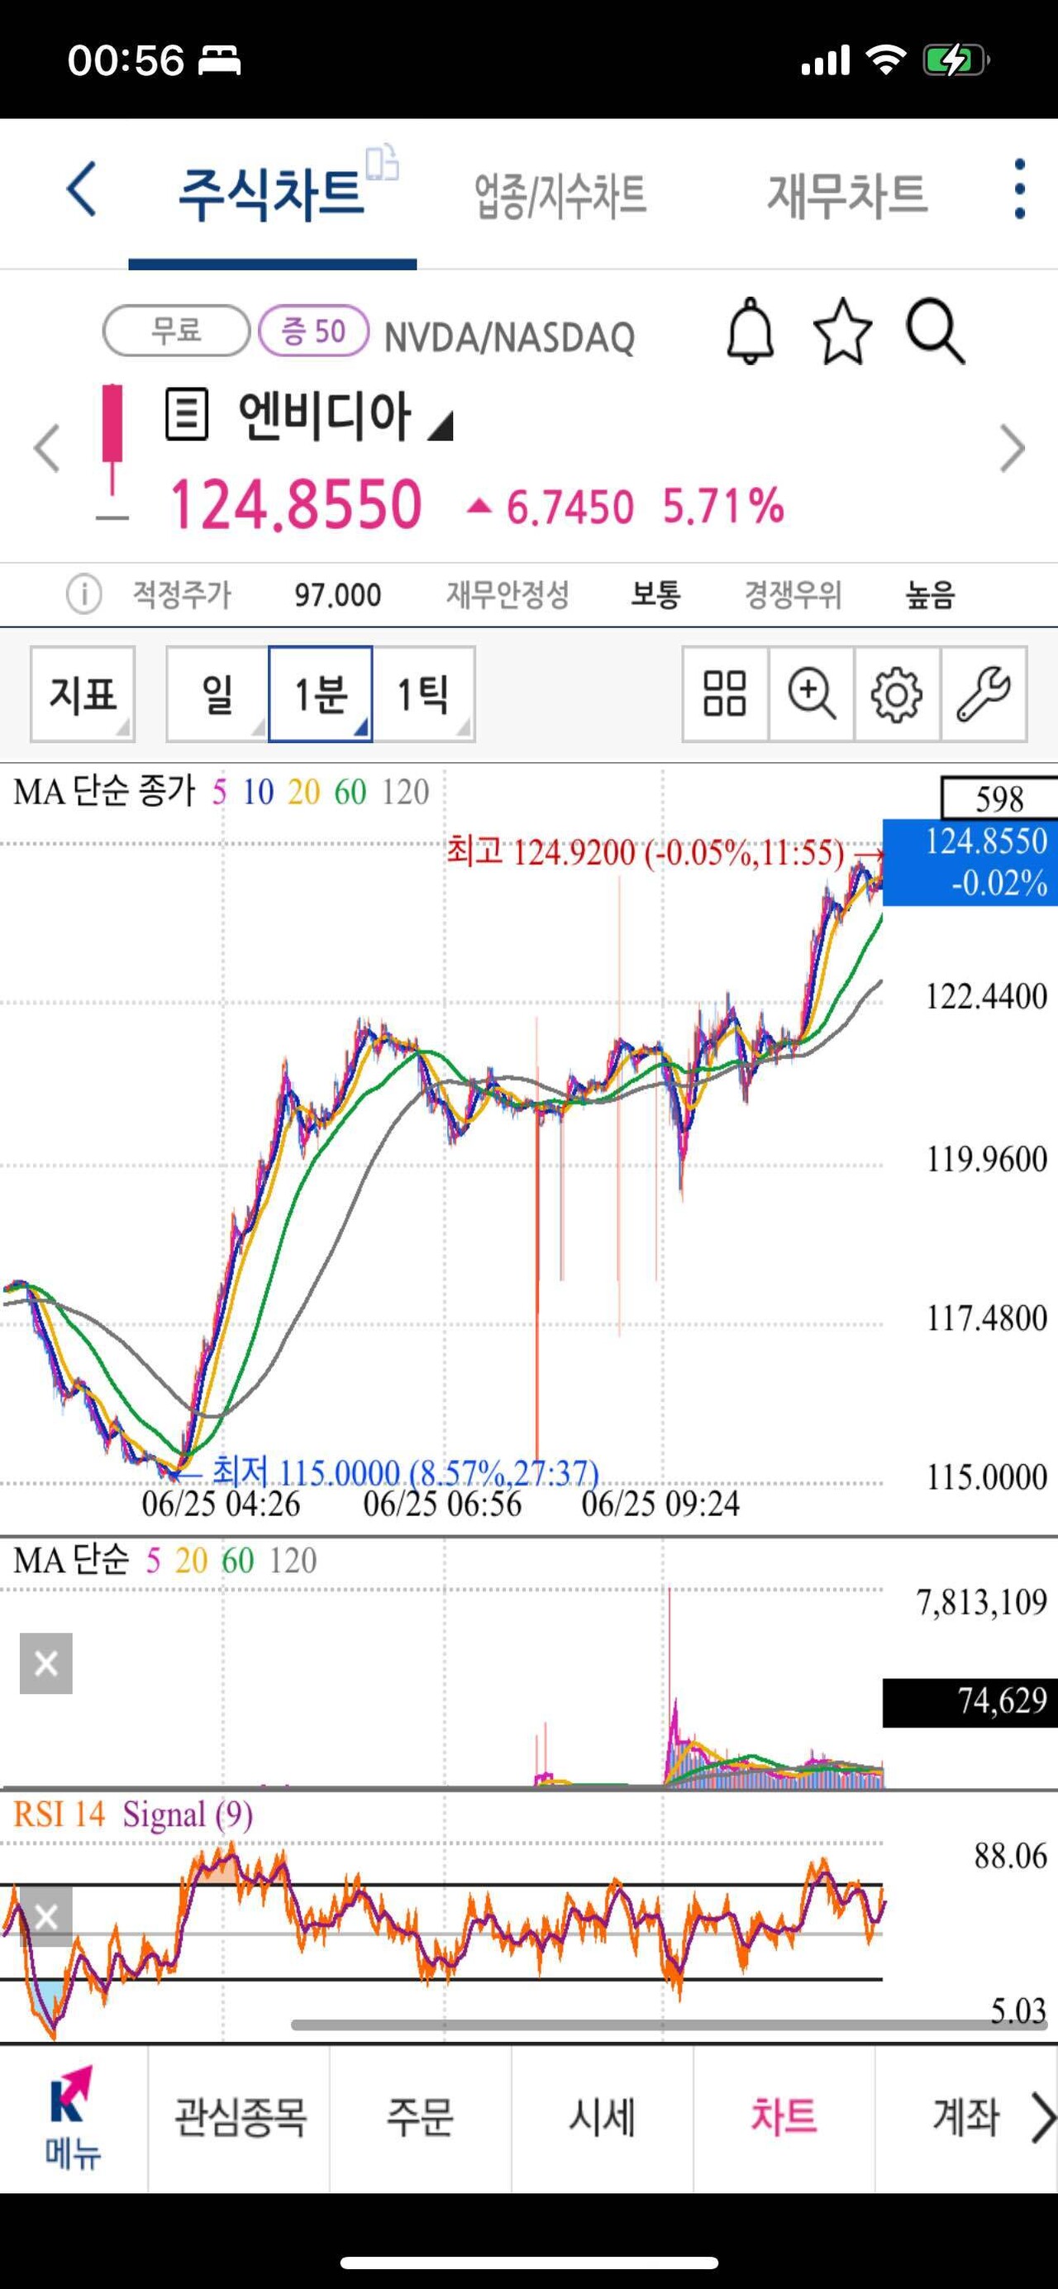This screenshot has height=2289, width=1058.
Task: Close the volume indicator panel
Action: [x=46, y=1663]
